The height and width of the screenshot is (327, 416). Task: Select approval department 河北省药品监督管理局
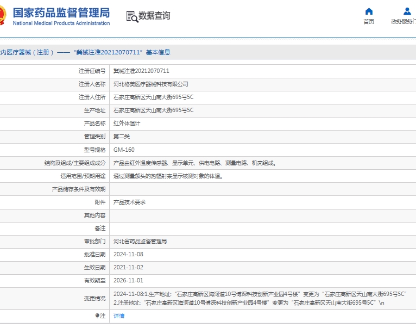pyautogui.click(x=140, y=242)
